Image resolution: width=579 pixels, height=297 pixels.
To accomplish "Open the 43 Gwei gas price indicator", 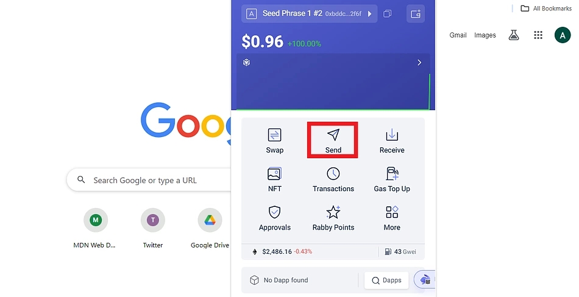I will tap(400, 251).
